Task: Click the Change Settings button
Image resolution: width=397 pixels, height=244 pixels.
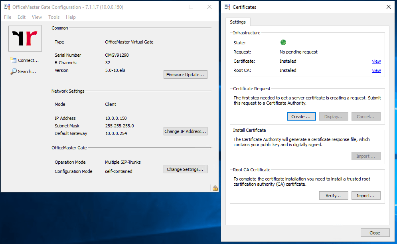Action: (186, 169)
